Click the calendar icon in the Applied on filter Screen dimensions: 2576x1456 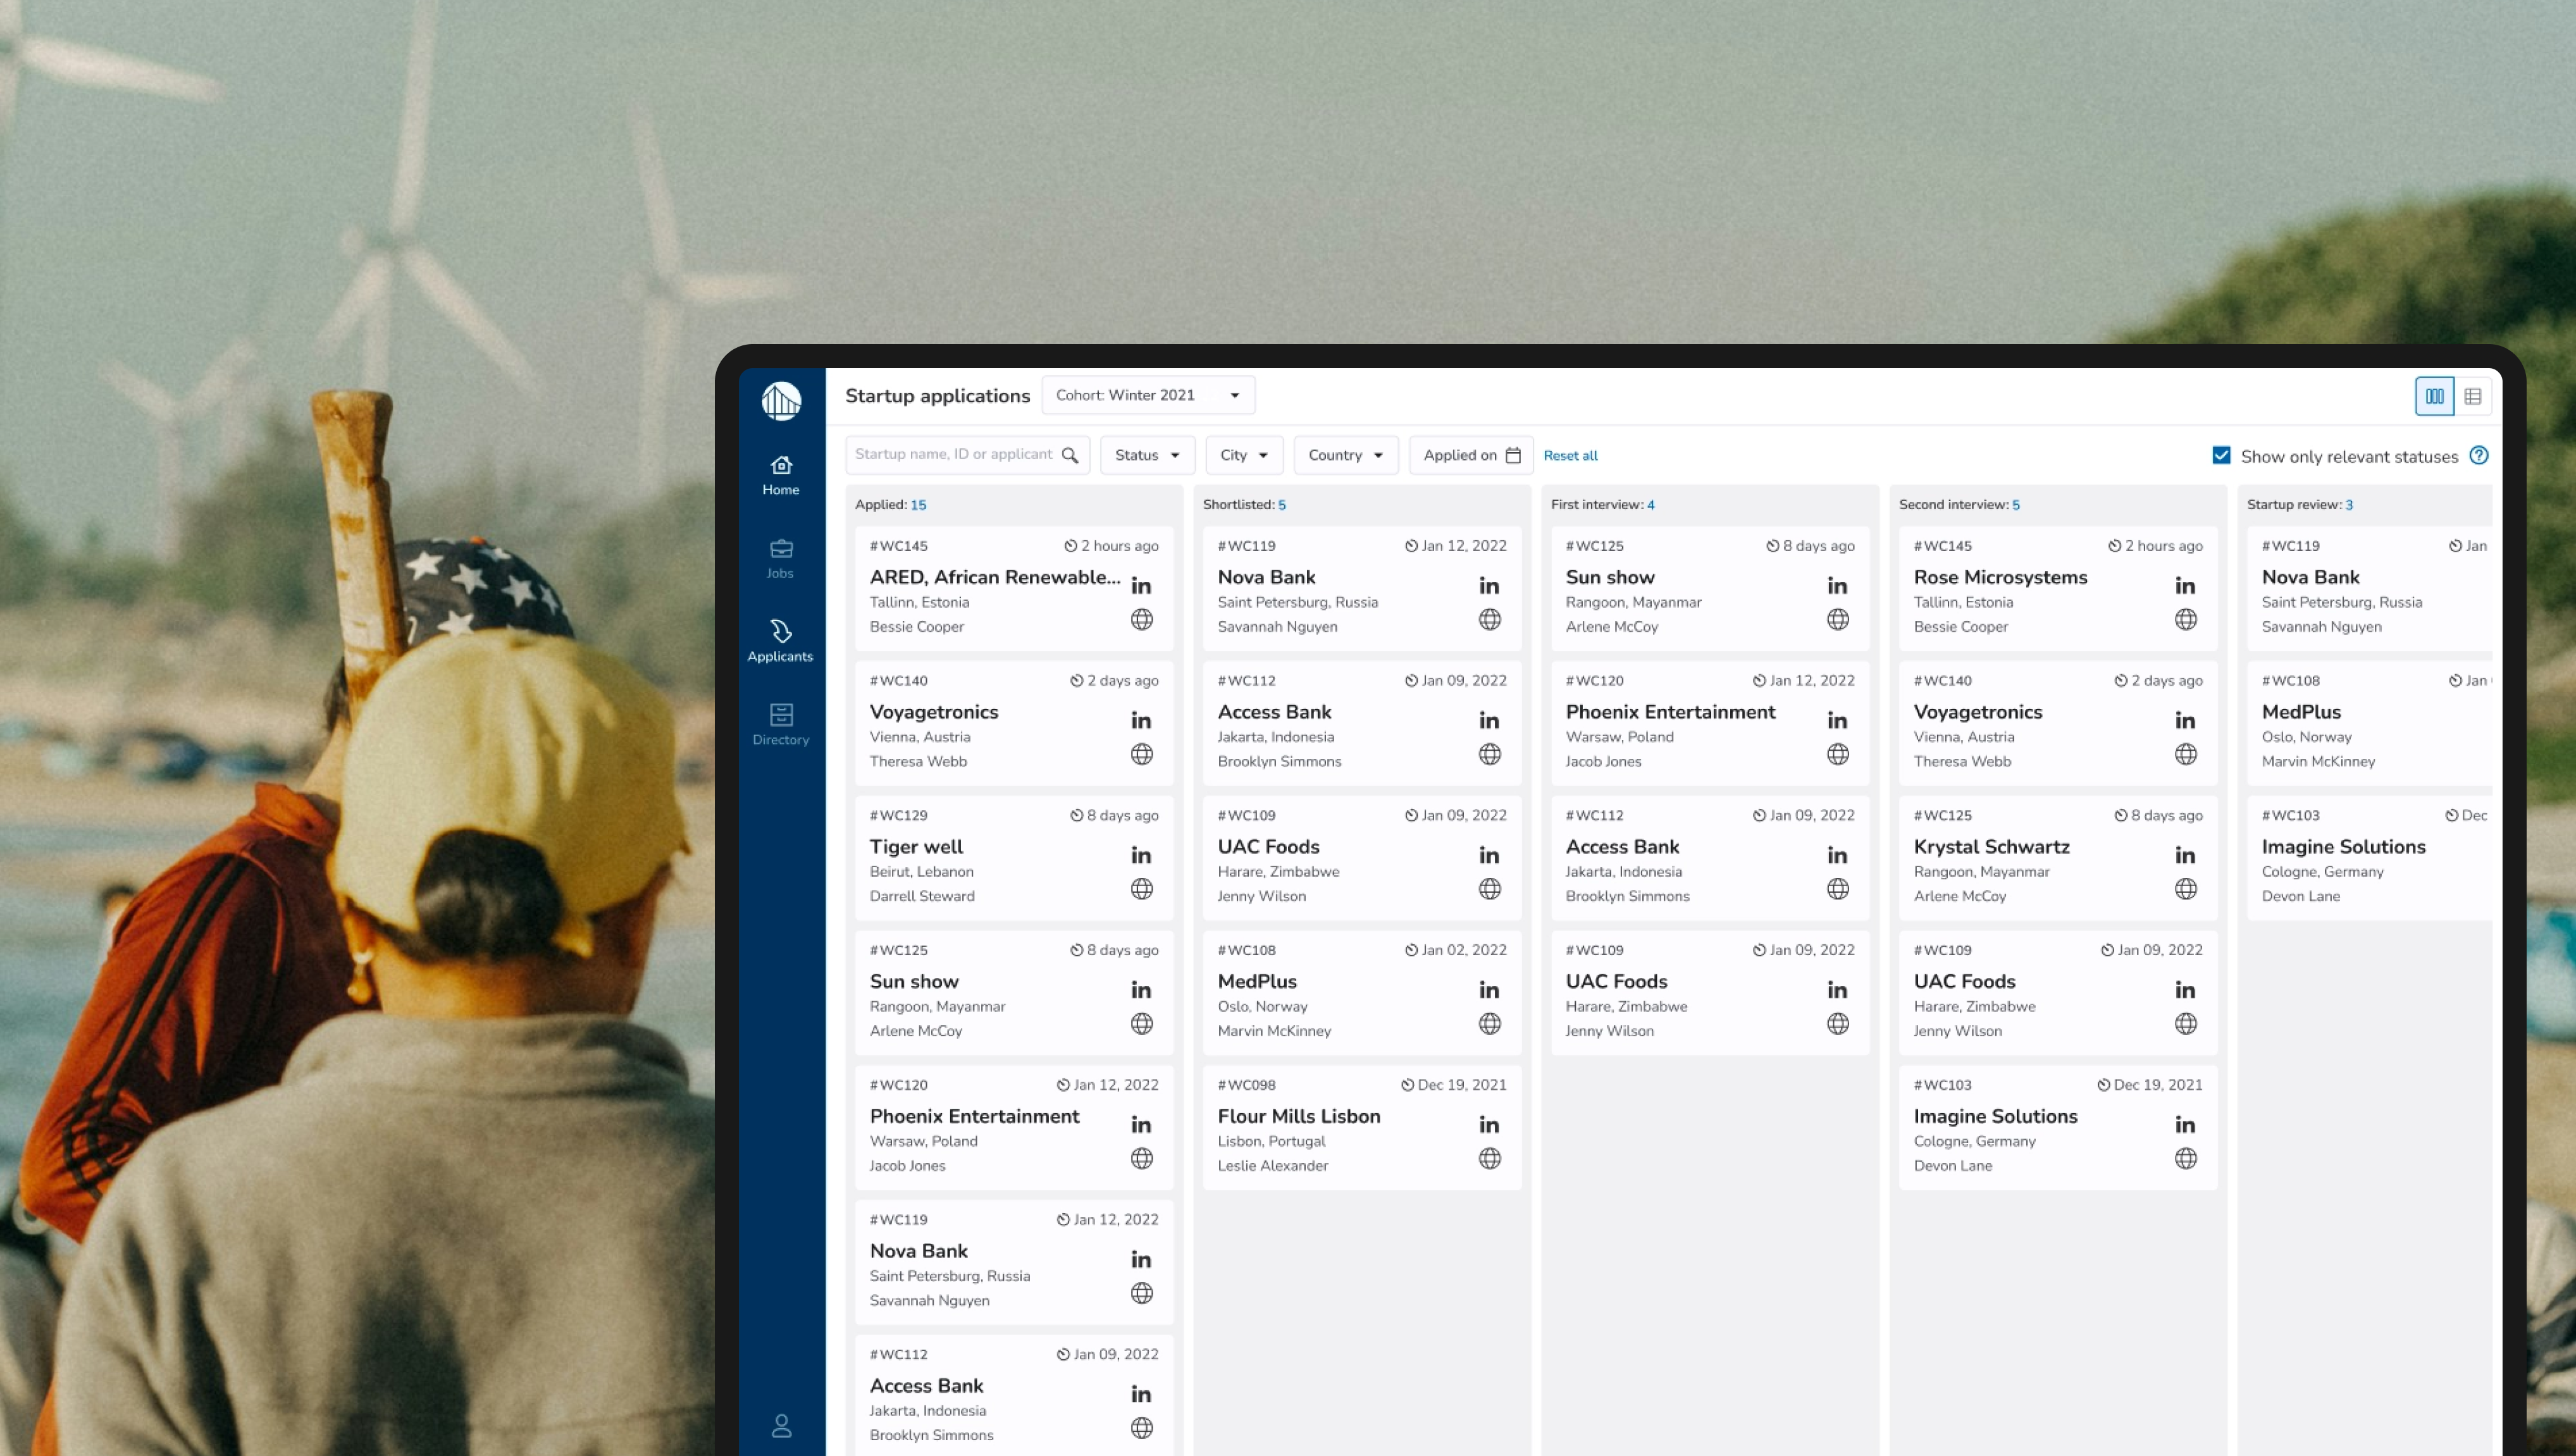[x=1513, y=455]
